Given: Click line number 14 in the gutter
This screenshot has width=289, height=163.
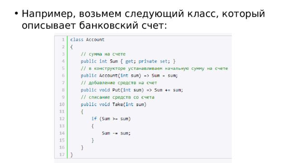Looking at the screenshot, I should click(62, 133).
